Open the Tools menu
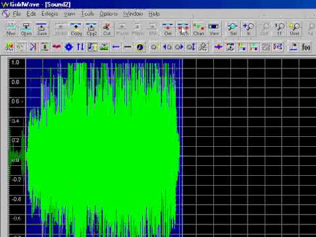 point(88,14)
